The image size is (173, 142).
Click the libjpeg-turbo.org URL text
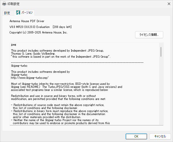click(x=30, y=78)
